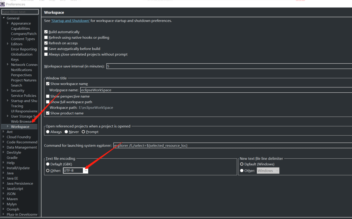Select Code Recommenders tree item
This screenshot has width=352, height=219.
pos(22,142)
